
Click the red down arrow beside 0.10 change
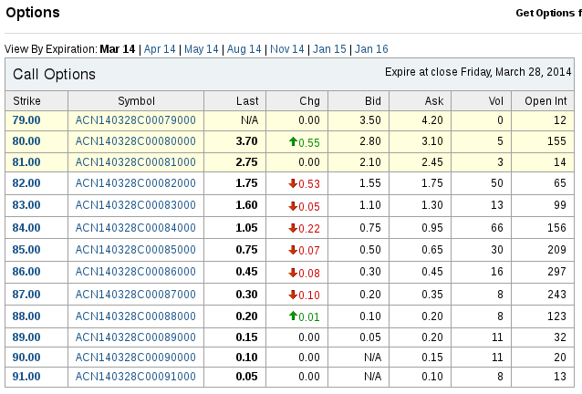pos(293,295)
